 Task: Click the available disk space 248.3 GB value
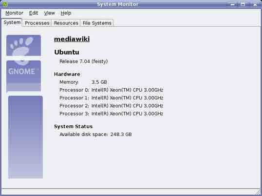click(x=121, y=134)
